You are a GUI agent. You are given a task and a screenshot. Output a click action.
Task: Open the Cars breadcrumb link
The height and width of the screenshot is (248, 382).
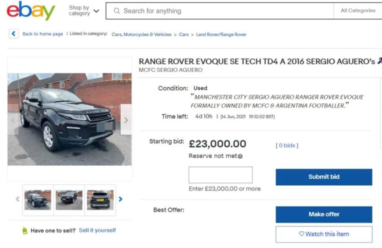(x=184, y=34)
